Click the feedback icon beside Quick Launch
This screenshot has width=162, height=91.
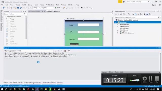pos(124,2)
